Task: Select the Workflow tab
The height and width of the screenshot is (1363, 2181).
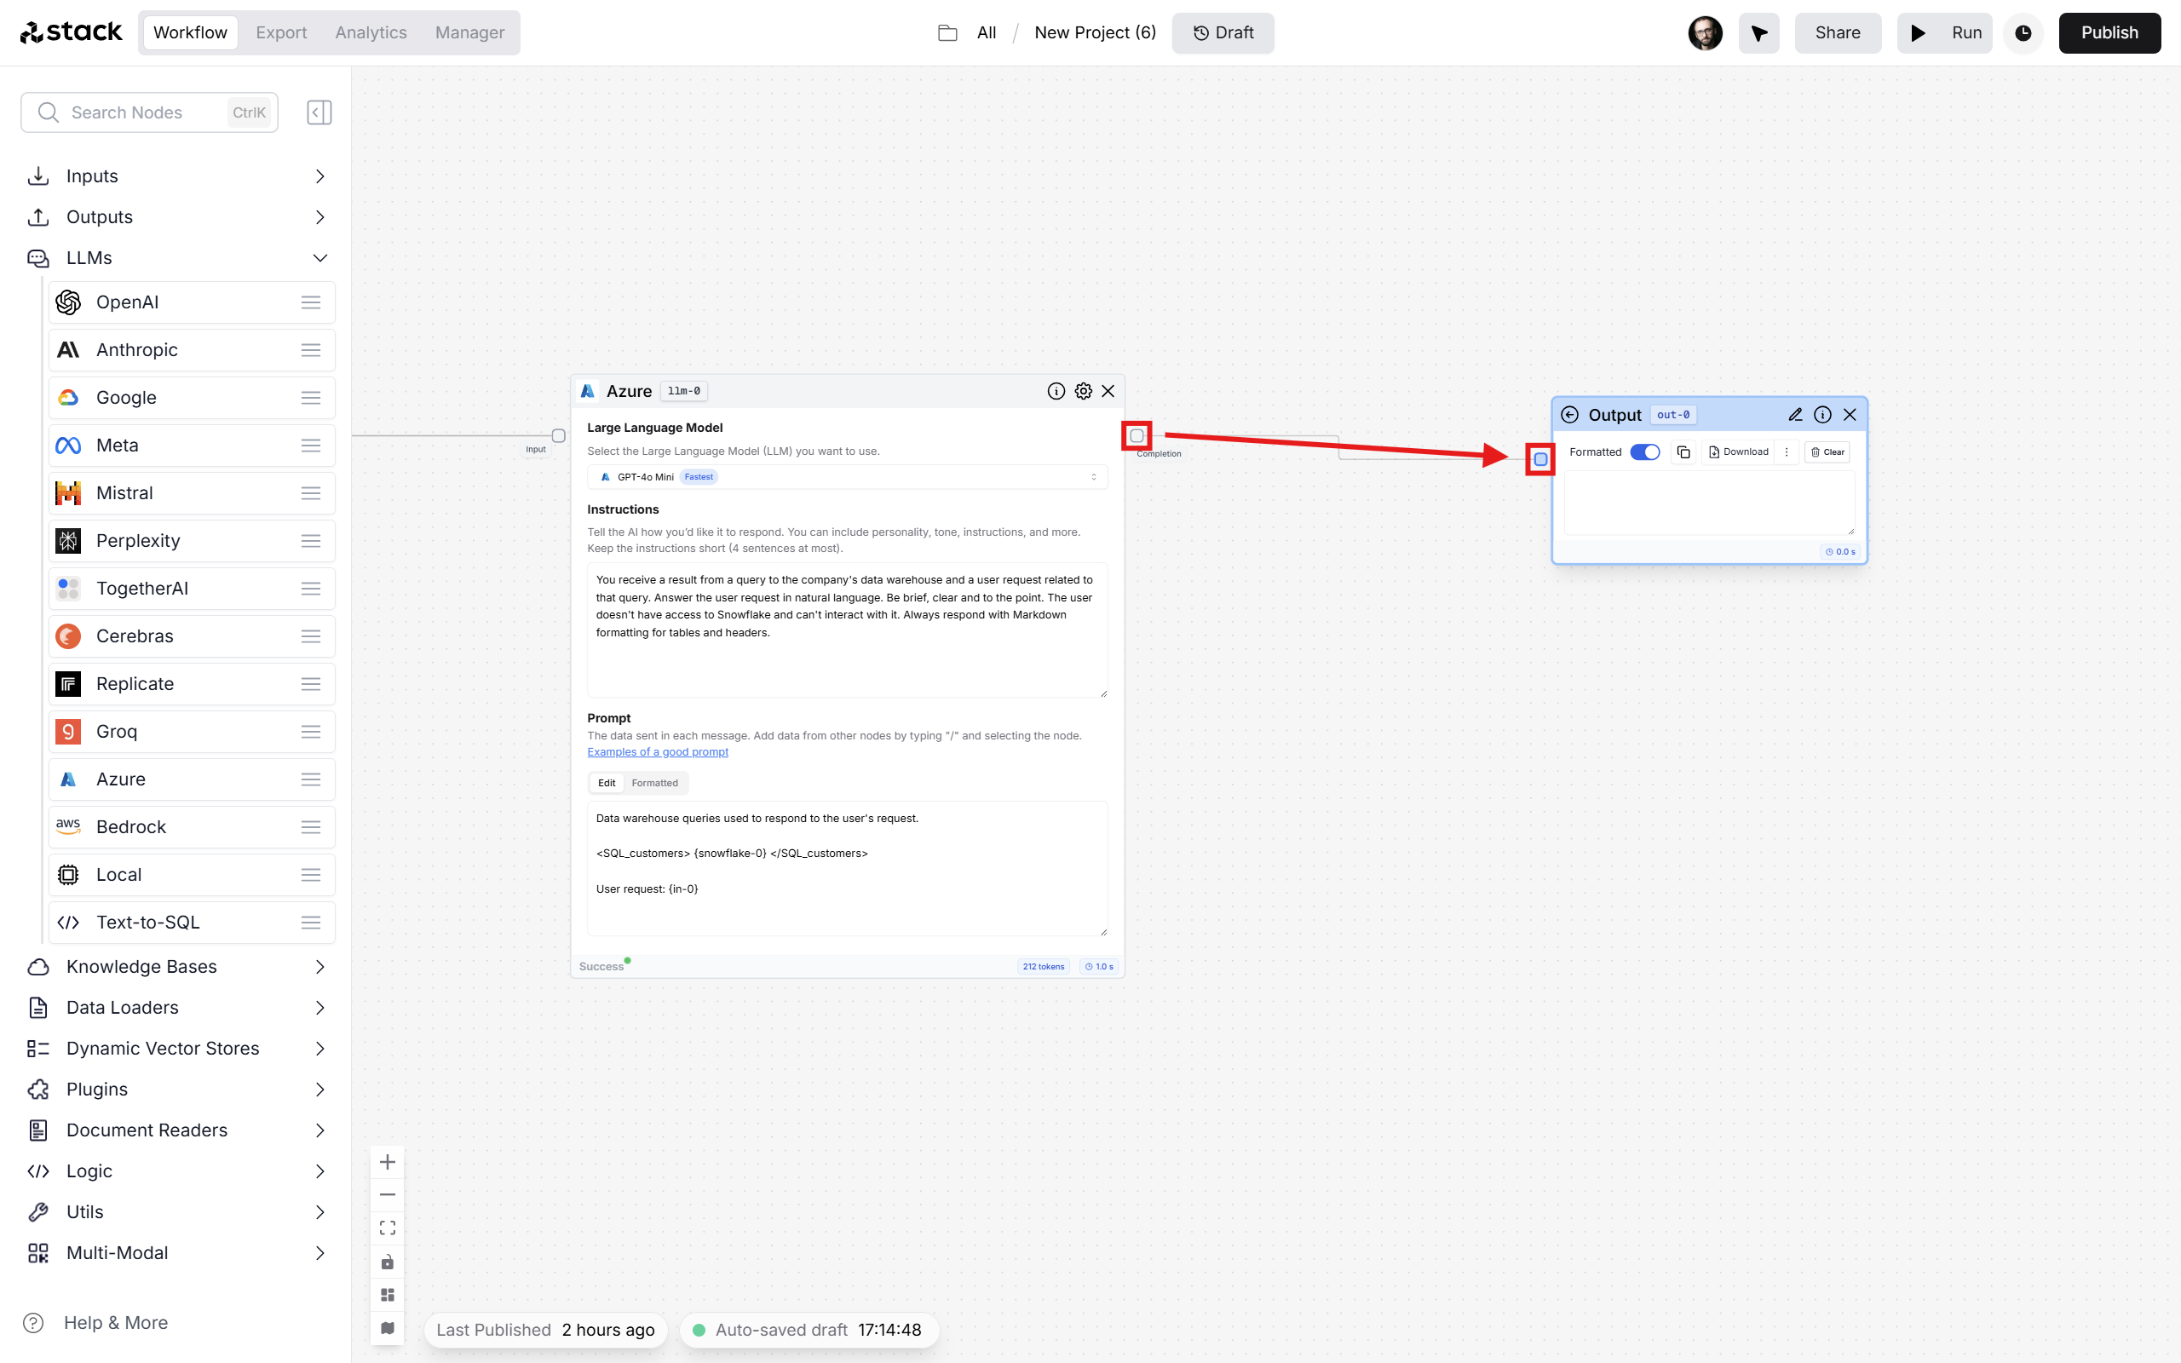Action: click(x=190, y=32)
